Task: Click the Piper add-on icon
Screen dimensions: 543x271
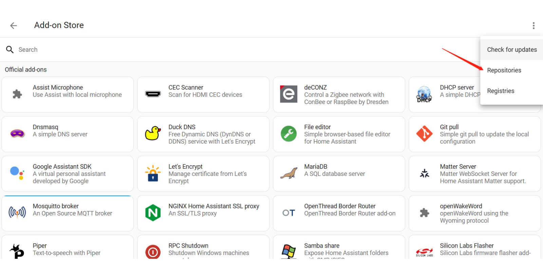Action: (x=17, y=251)
